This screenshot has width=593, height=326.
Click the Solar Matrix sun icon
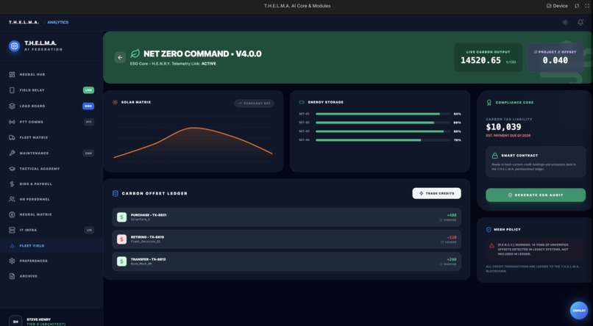click(115, 102)
